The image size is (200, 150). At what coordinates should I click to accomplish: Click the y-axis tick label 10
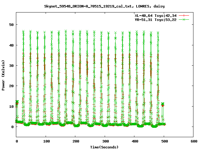[11, 106]
